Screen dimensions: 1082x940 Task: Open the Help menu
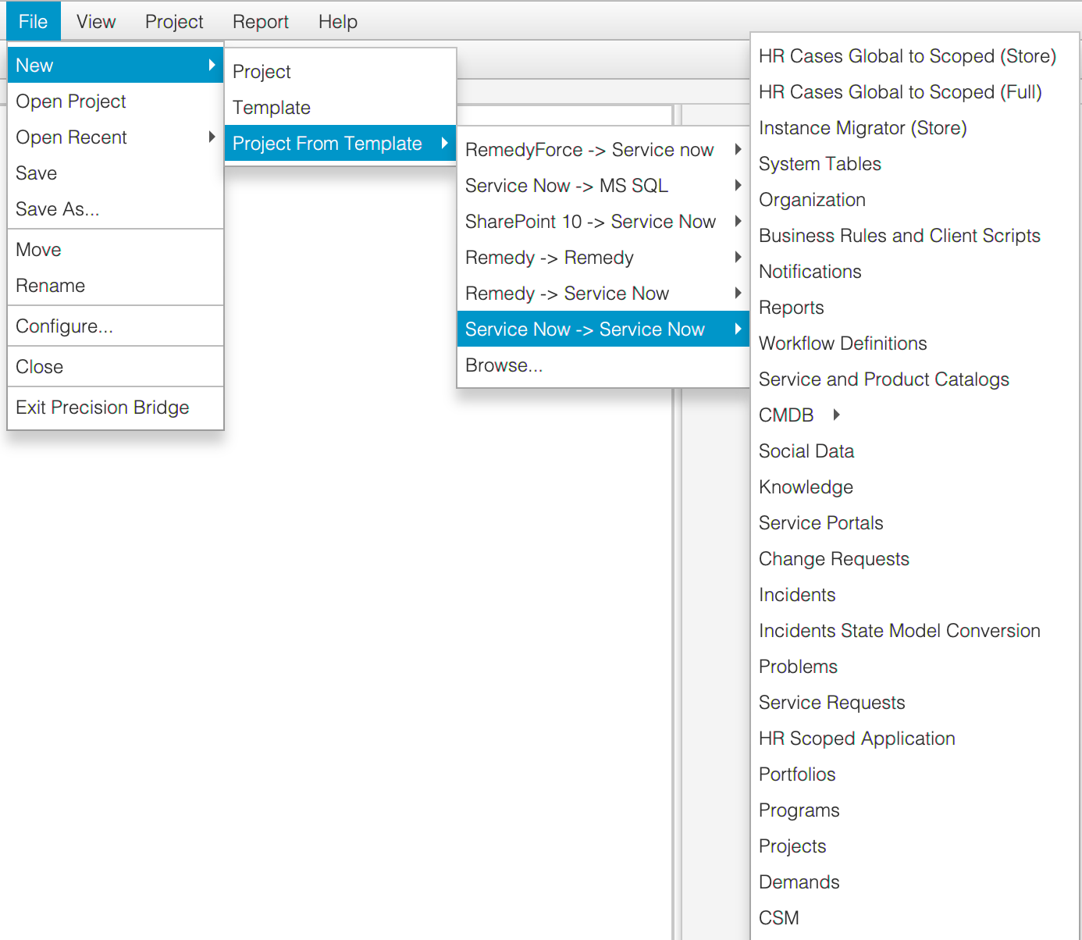click(x=338, y=21)
